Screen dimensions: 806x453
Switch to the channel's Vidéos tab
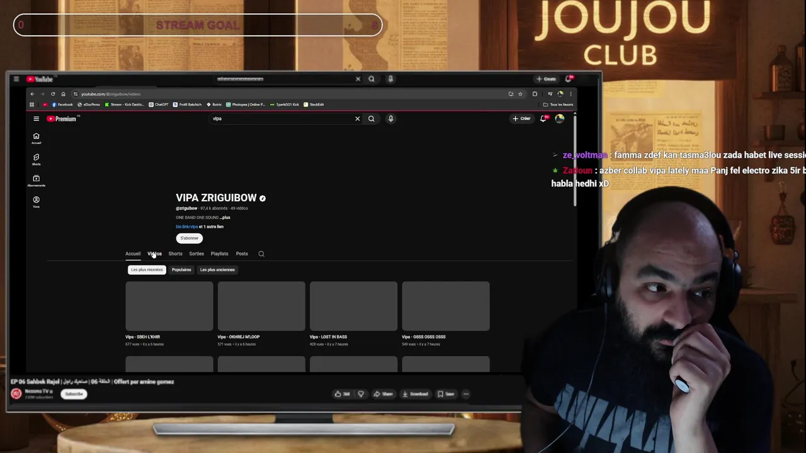coord(155,254)
